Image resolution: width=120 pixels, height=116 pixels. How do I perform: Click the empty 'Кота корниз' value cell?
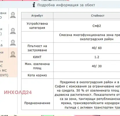click(x=87, y=75)
